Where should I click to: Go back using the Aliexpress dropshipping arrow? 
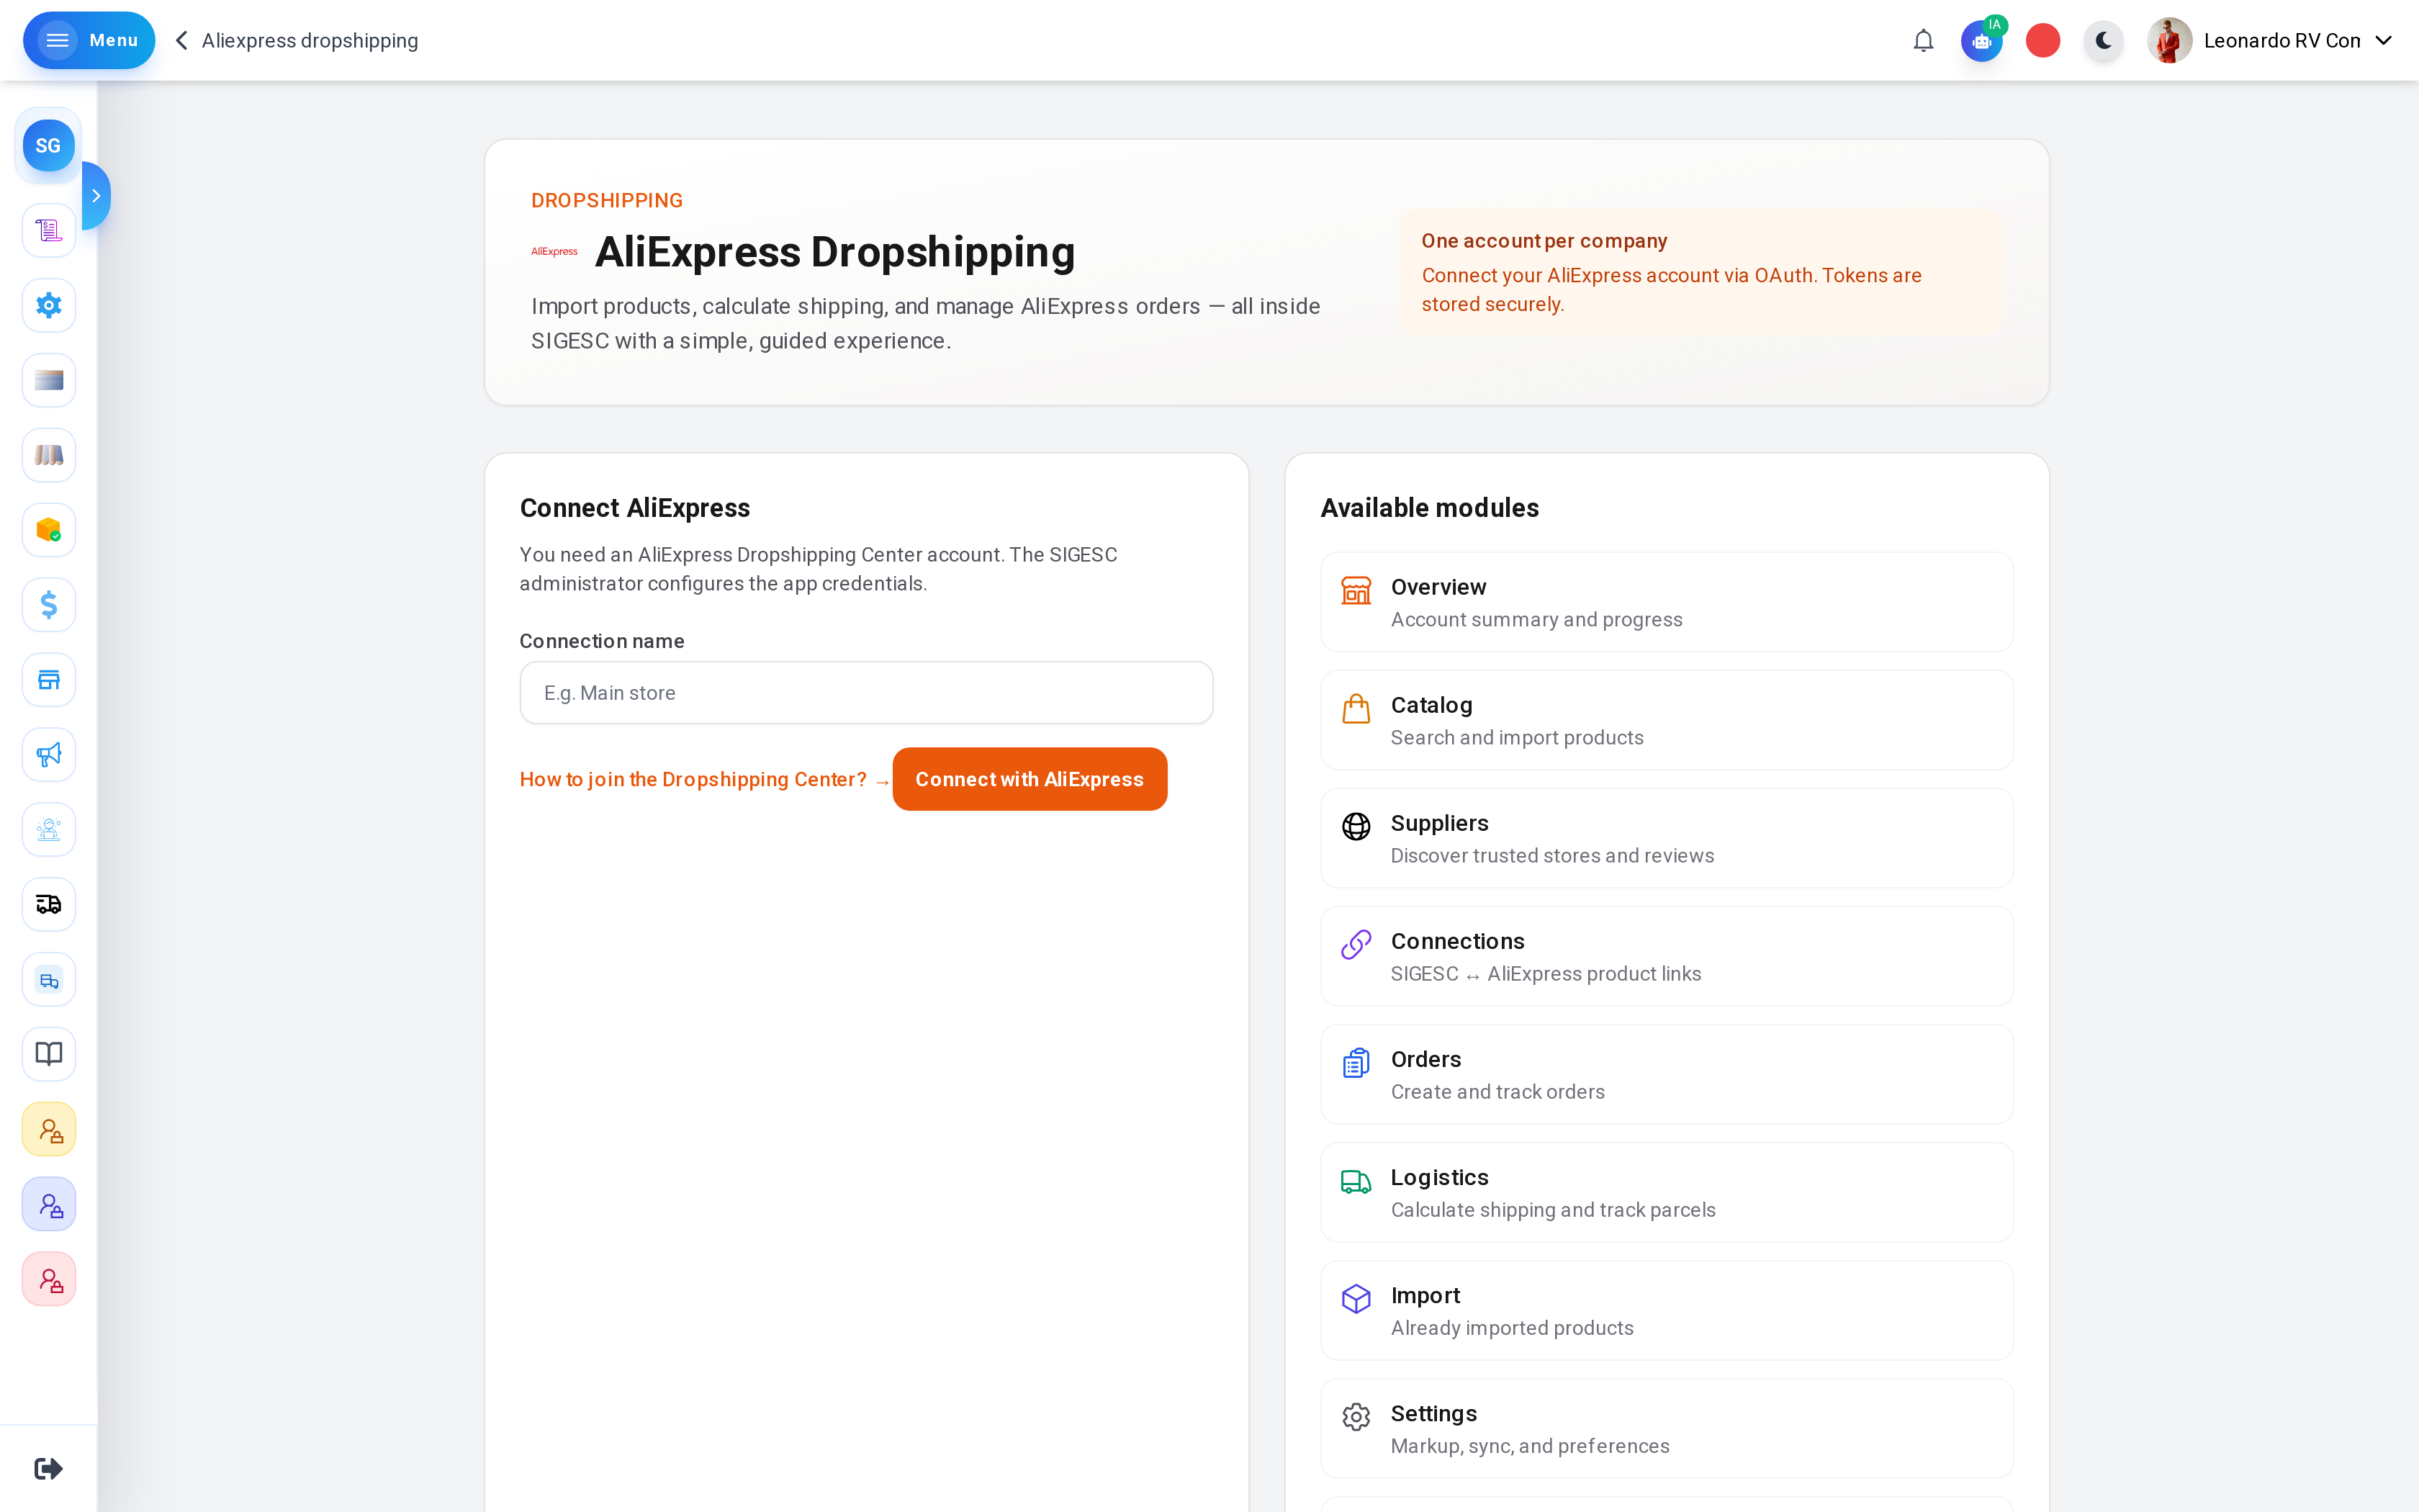(181, 41)
